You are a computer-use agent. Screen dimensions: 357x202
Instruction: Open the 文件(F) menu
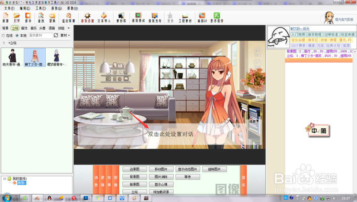(9, 8)
